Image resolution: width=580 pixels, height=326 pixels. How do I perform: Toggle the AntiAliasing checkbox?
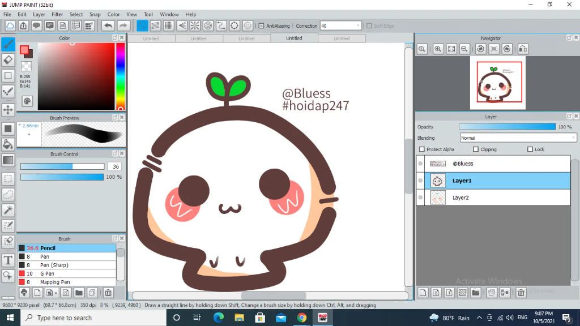tap(261, 26)
